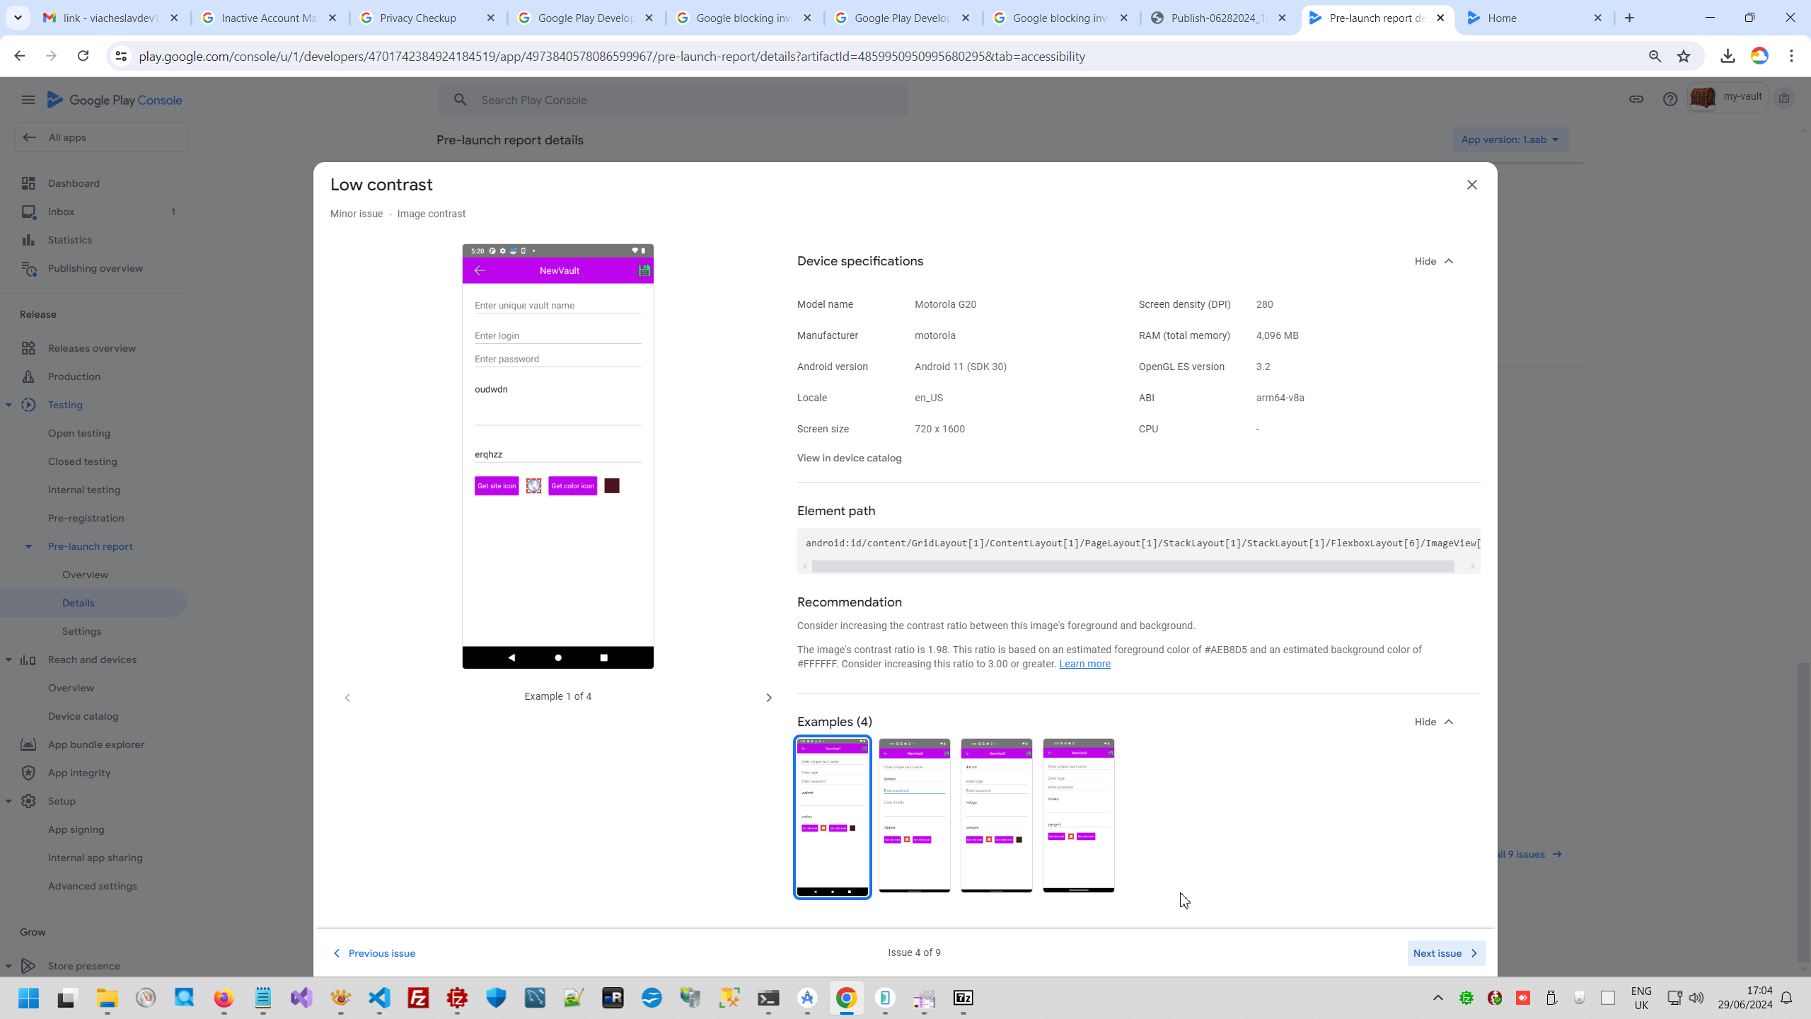The height and width of the screenshot is (1019, 1811).
Task: Click the element path horizontal scrollbar
Action: pos(1132,566)
